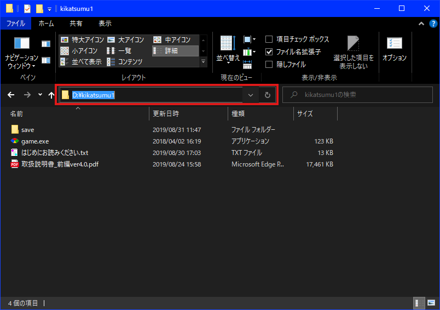Open Customize Quick Access Toolbar dropdown
Viewport: 440px width, 310px height.
[x=49, y=9]
